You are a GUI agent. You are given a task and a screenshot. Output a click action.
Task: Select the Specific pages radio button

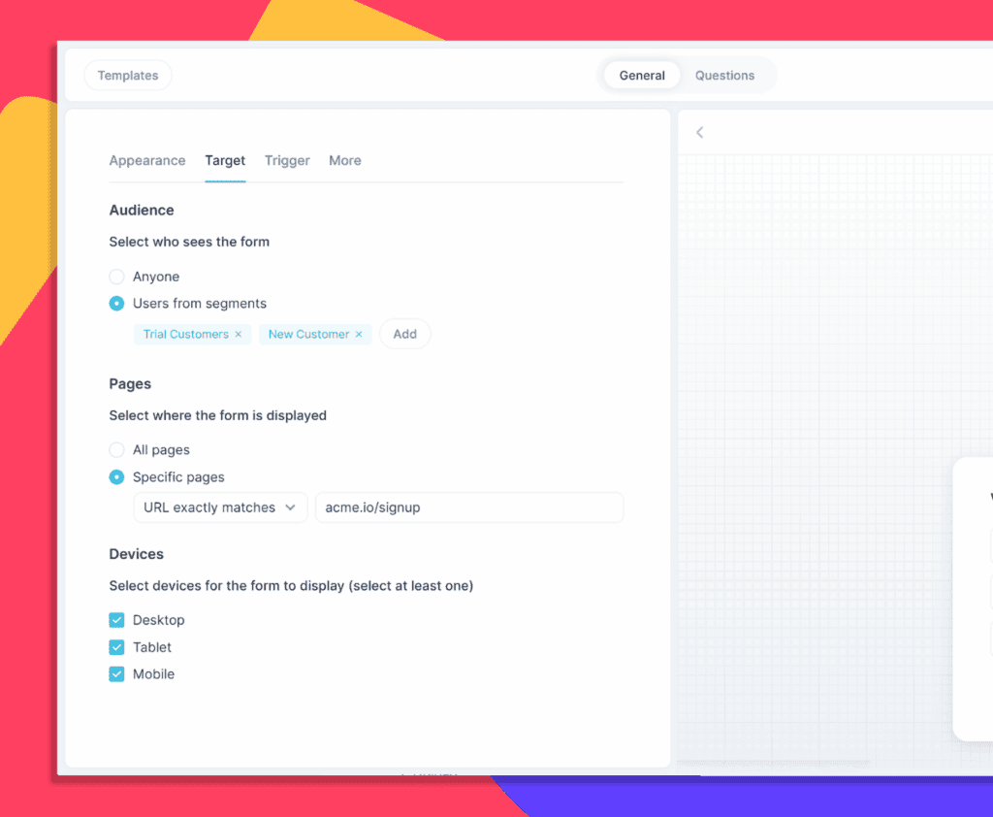pos(117,477)
